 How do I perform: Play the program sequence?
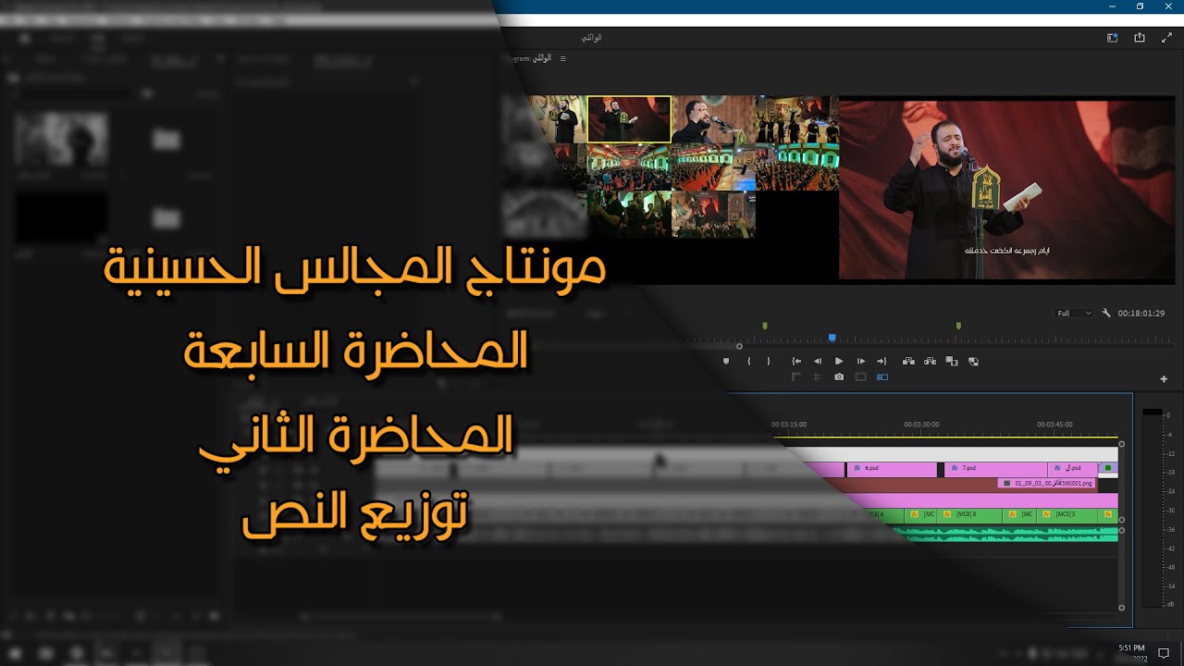[x=839, y=362]
